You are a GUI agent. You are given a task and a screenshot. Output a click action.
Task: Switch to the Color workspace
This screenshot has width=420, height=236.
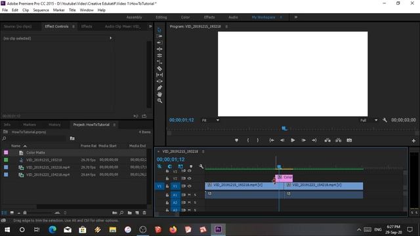pos(185,17)
